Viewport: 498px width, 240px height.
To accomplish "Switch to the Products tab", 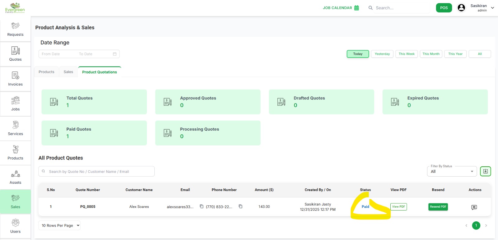I will (46, 72).
